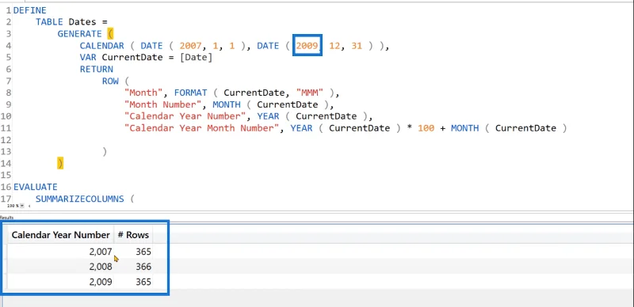This screenshot has height=307, width=634.
Task: Place cursor on TABLE keyword
Action: pyautogui.click(x=49, y=22)
